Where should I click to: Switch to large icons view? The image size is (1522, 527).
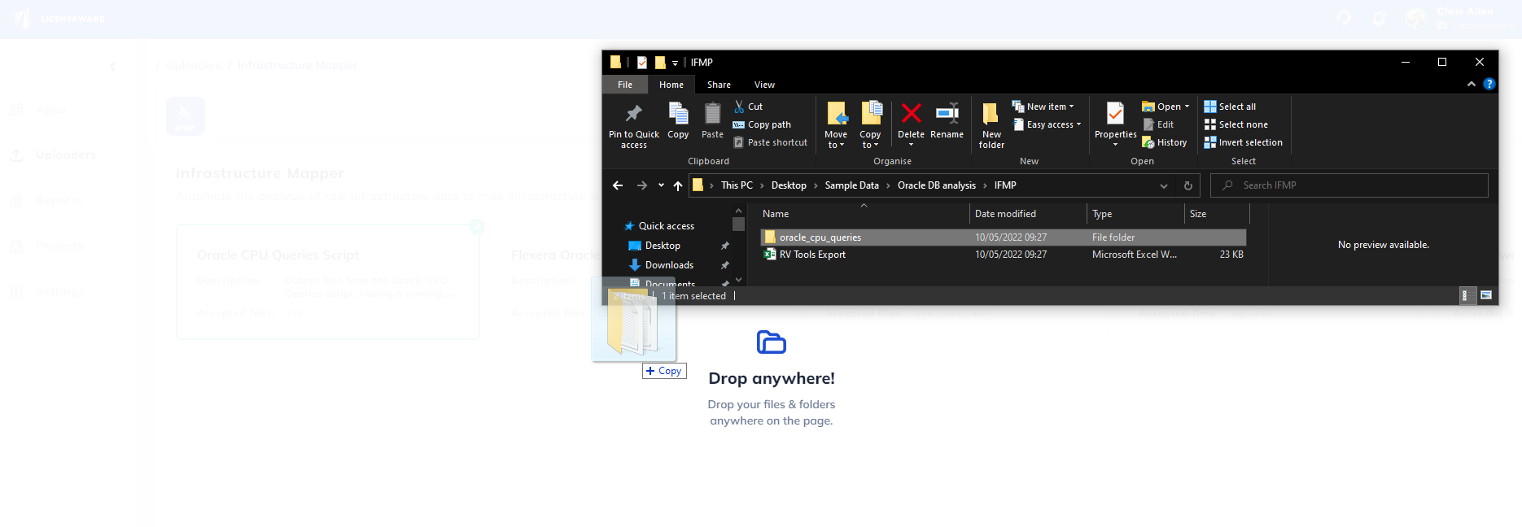pyautogui.click(x=1485, y=295)
